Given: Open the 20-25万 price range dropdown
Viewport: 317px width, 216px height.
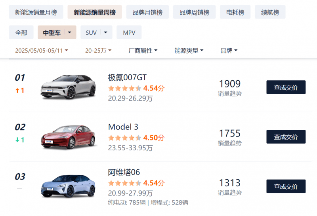Looking at the screenshot, I should point(98,50).
